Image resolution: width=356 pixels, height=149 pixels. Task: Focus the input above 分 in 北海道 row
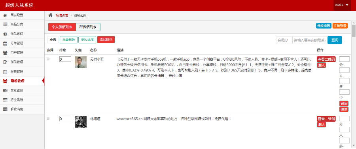[x=345, y=118]
